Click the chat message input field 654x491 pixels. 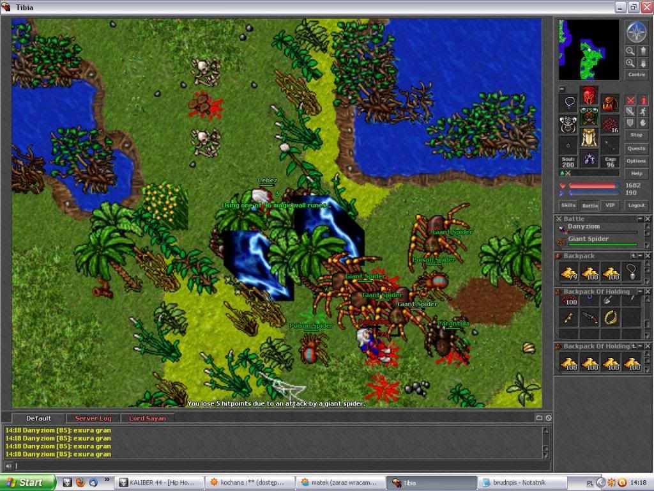pos(282,465)
